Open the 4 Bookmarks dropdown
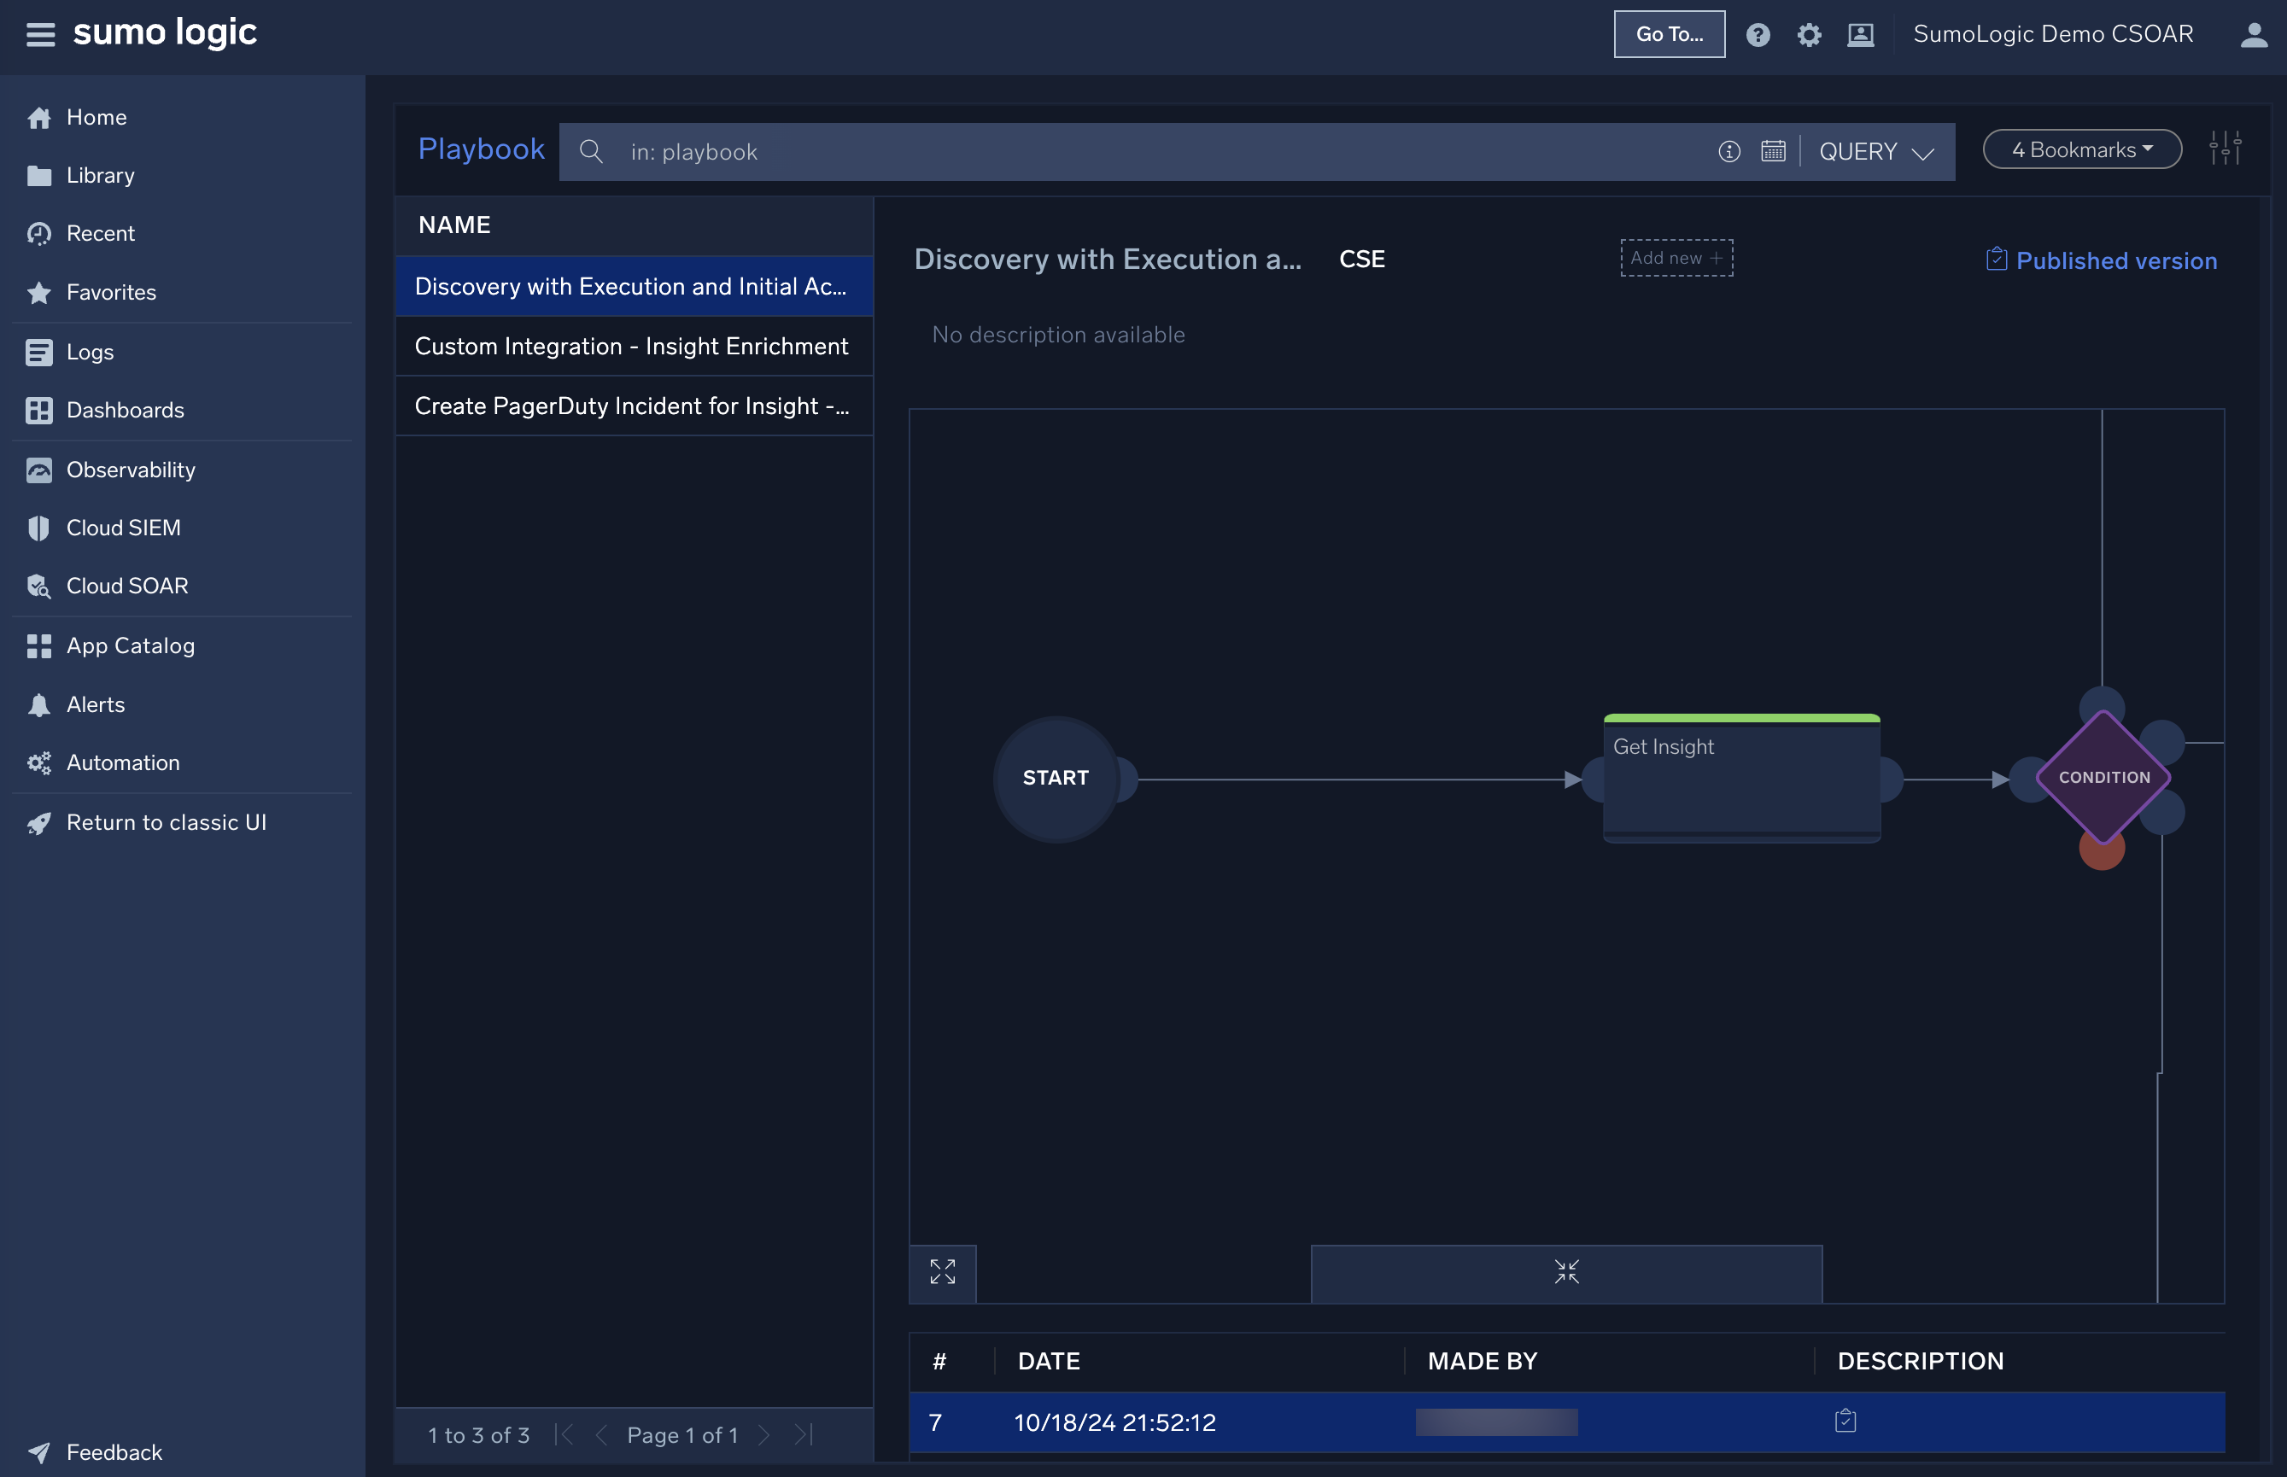 [x=2079, y=149]
